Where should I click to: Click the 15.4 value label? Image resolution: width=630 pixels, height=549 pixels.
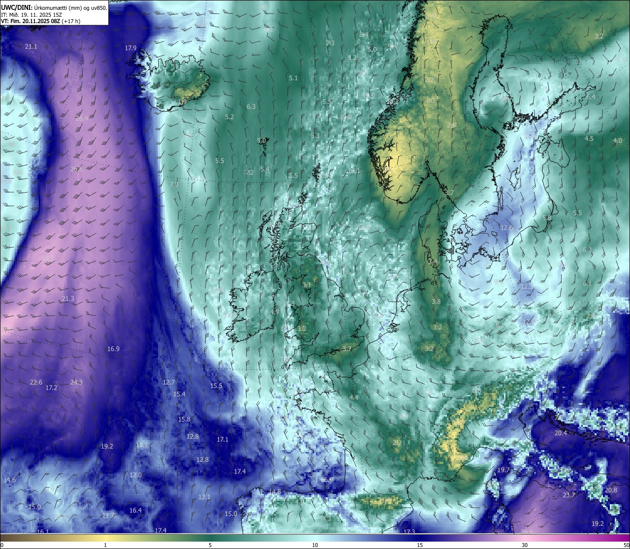(179, 394)
